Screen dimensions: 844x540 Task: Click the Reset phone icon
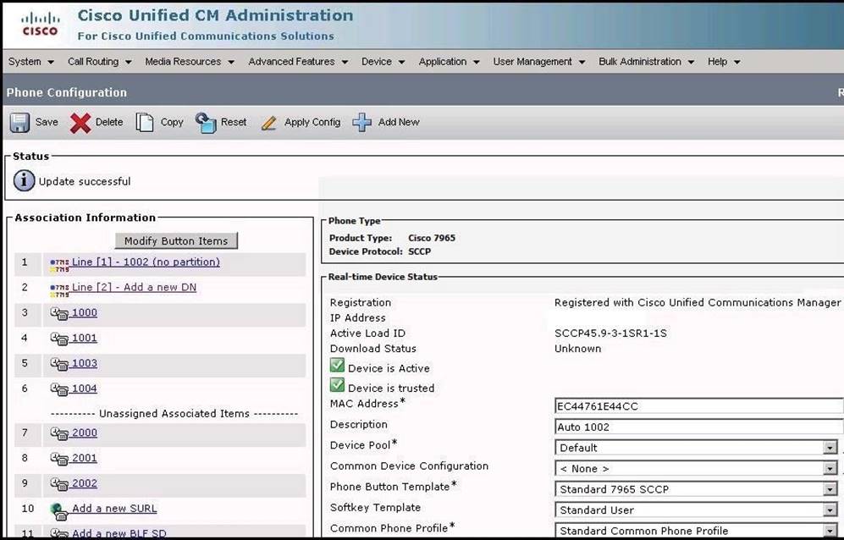tap(206, 123)
